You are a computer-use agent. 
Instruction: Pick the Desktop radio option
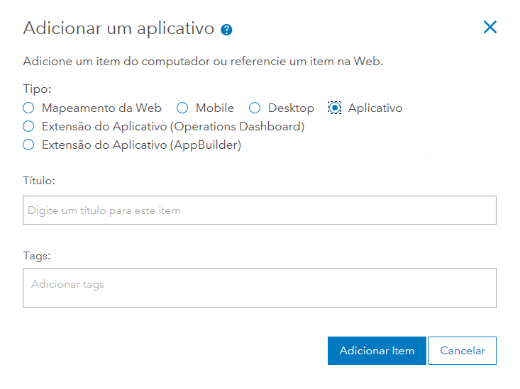pyautogui.click(x=255, y=108)
